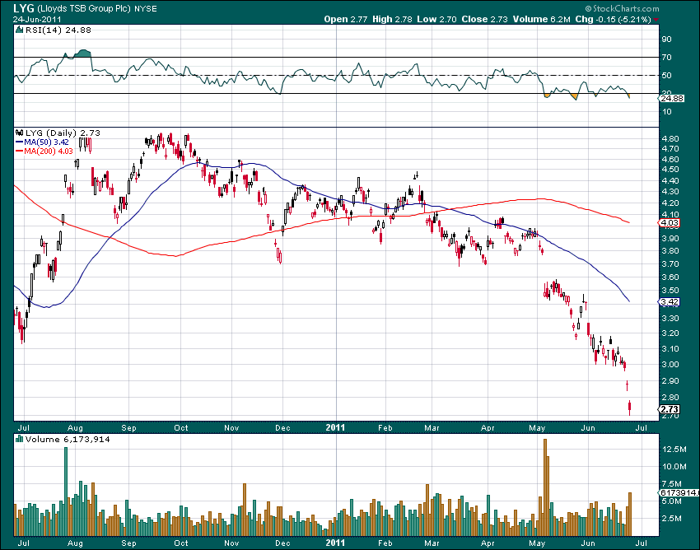The image size is (700, 550).
Task: Click the 10.0M volume axis label
Action: pyautogui.click(x=674, y=467)
